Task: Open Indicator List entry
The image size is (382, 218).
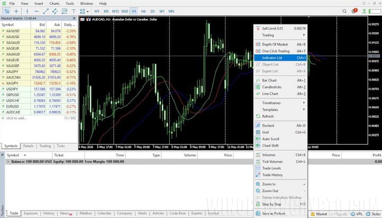Action: [281, 58]
